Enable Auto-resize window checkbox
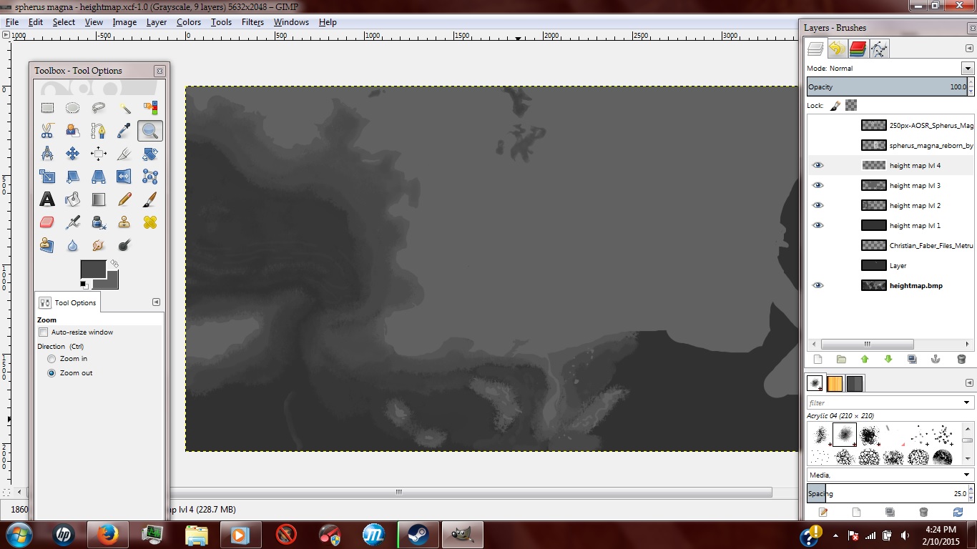 [43, 332]
